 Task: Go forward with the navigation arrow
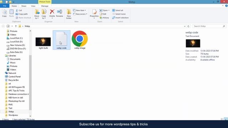8,26
